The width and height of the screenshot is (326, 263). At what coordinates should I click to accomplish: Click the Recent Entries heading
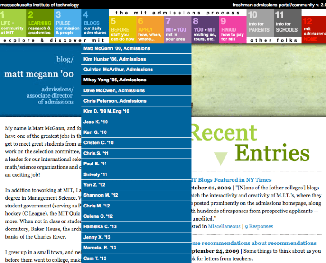coord(250,143)
